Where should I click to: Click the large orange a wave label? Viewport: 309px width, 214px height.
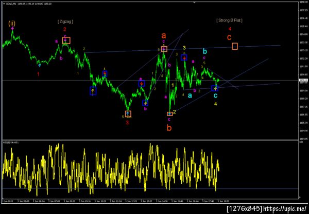click(164, 36)
